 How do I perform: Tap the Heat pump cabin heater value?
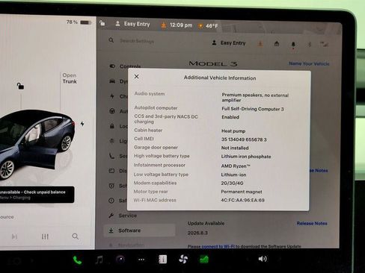[x=233, y=131]
